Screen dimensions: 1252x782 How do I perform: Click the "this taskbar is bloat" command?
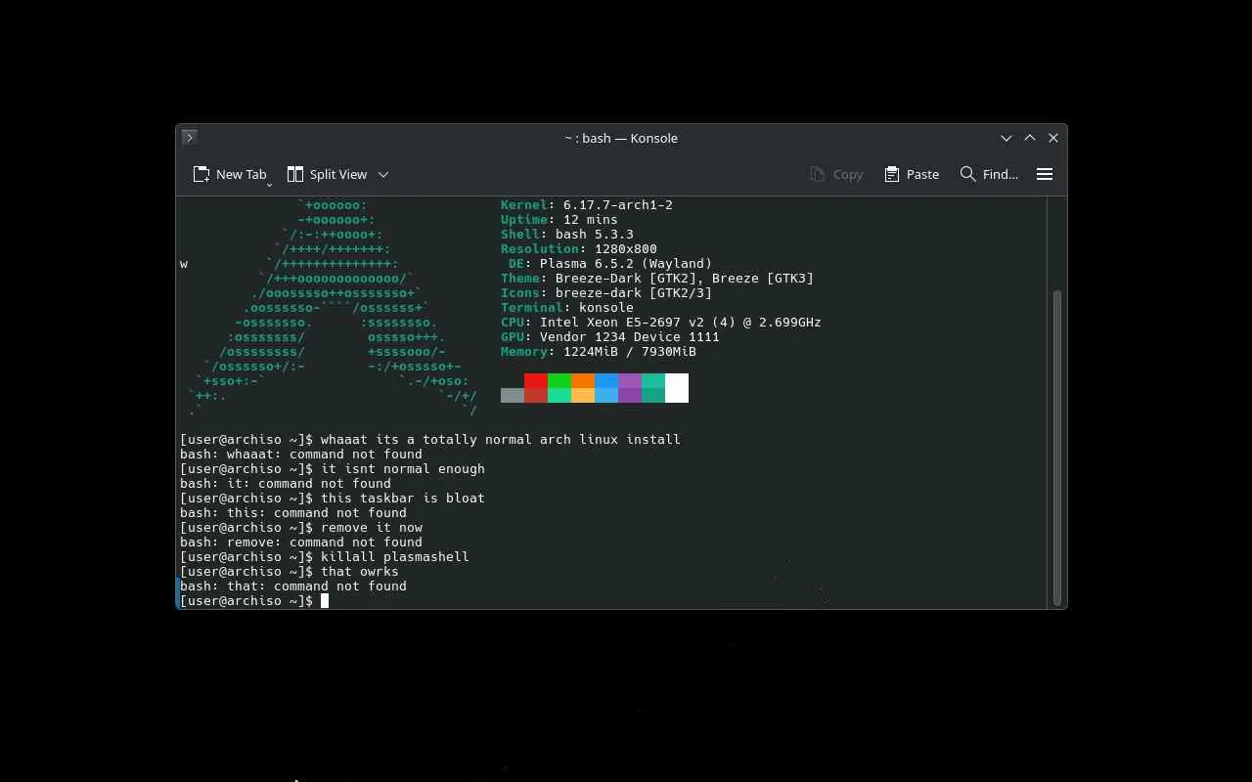pyautogui.click(x=403, y=499)
